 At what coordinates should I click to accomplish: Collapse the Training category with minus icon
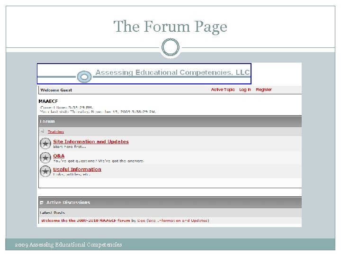(42, 131)
